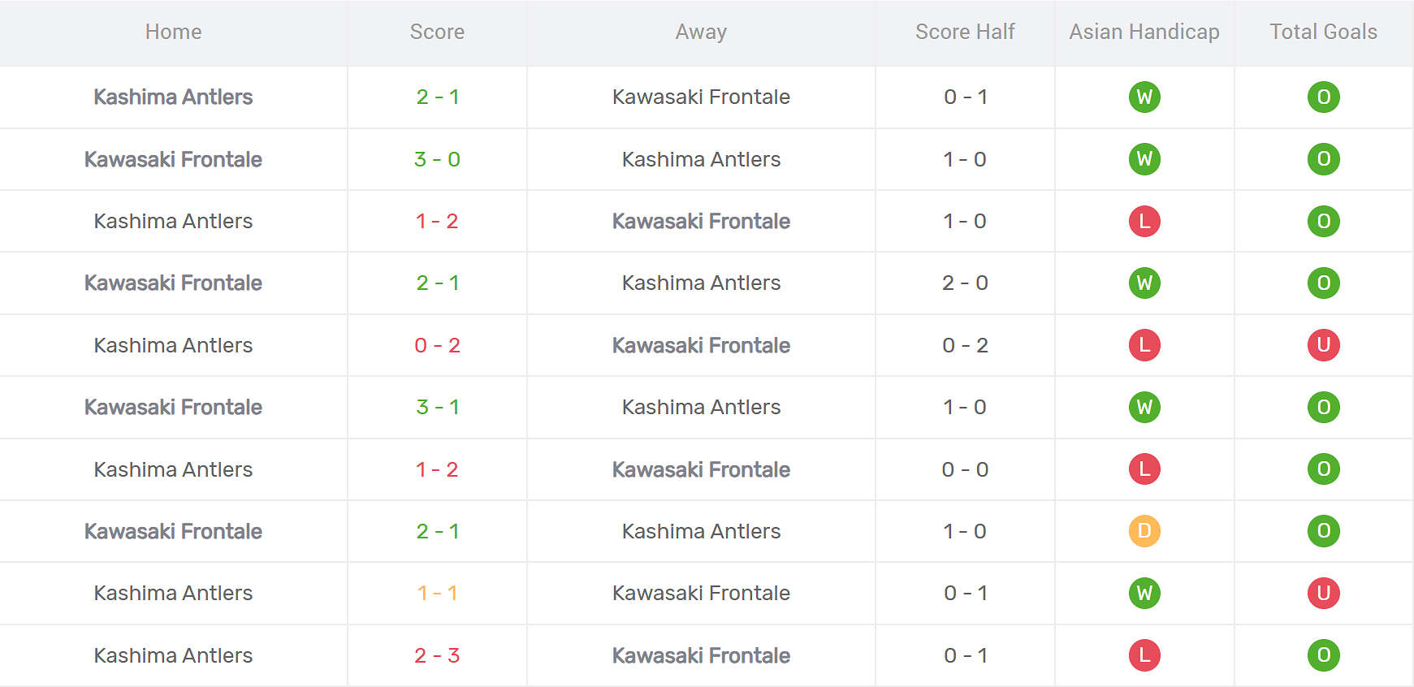Click the green O badge in the 2 - 3 match row
Screen dimensions: 1414x687
tap(1323, 655)
